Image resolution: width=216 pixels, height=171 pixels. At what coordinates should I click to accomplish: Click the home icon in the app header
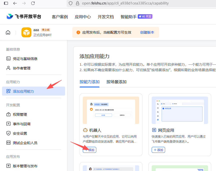click(x=8, y=32)
